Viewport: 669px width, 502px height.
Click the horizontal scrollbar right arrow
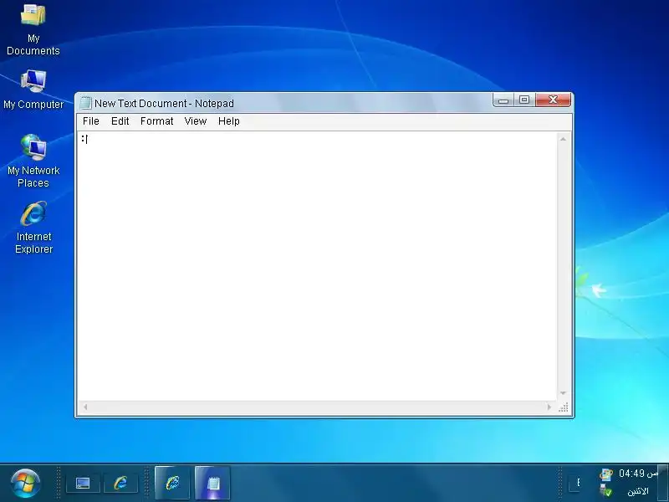click(x=549, y=407)
